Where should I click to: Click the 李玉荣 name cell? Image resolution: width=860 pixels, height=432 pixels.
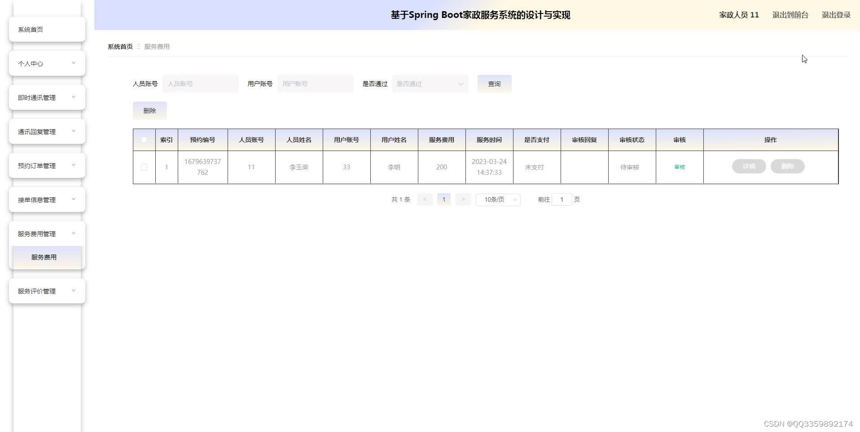coord(299,167)
